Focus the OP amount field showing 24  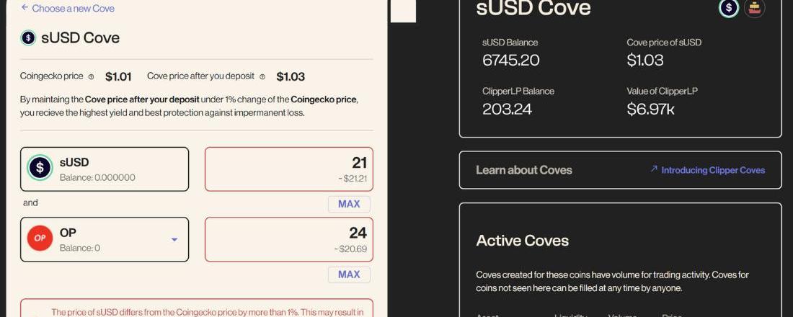point(288,238)
